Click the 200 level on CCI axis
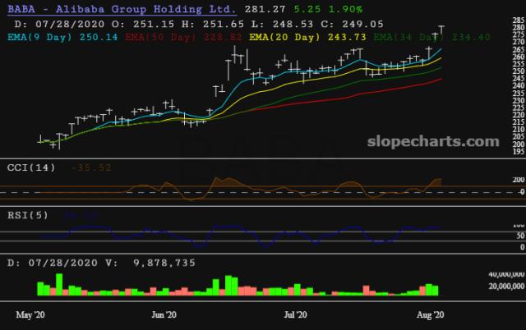 pos(519,180)
